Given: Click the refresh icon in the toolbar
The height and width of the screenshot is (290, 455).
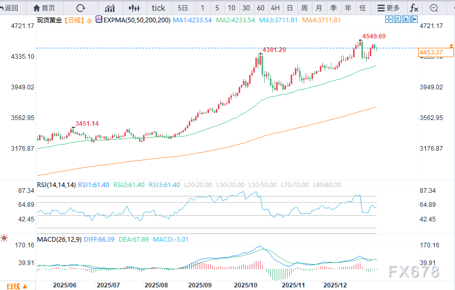Looking at the screenshot, I should 81,8.
